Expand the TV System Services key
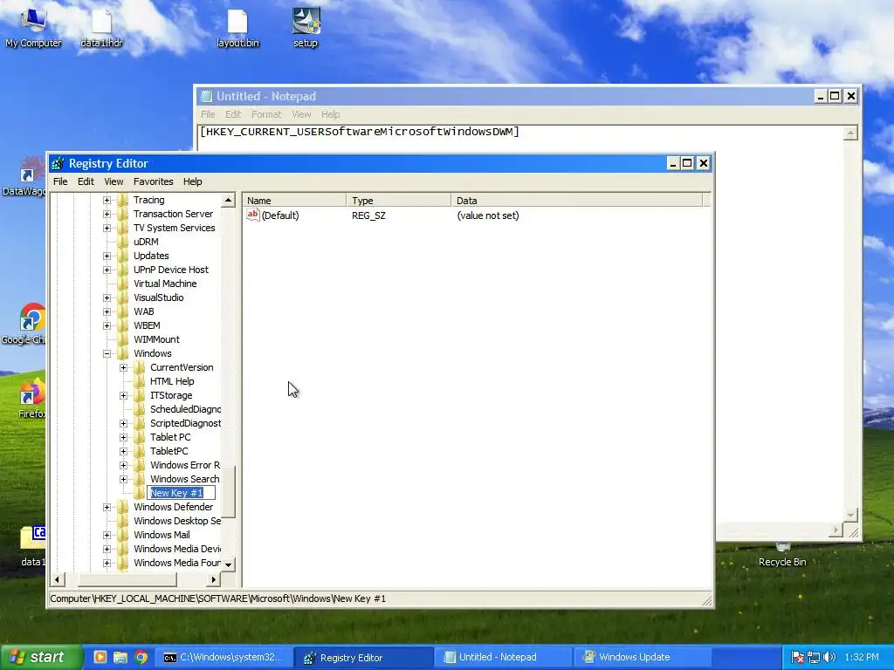 tap(107, 228)
